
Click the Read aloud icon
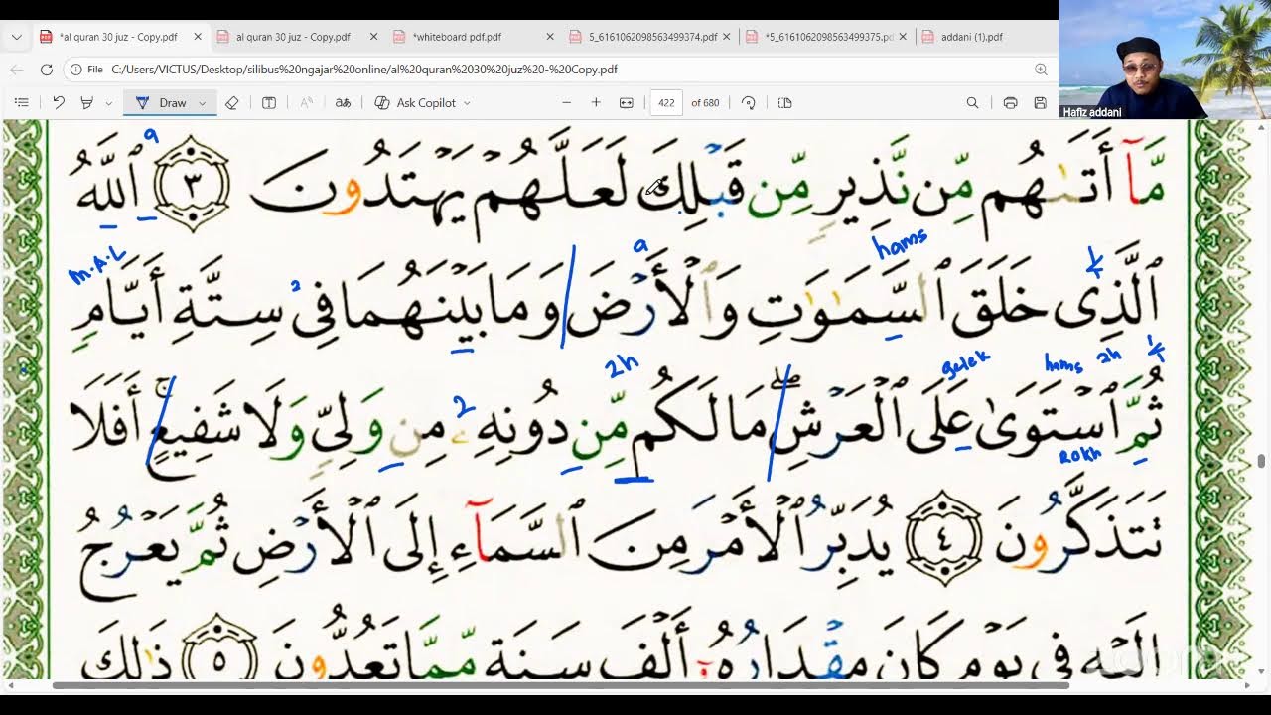click(x=307, y=102)
